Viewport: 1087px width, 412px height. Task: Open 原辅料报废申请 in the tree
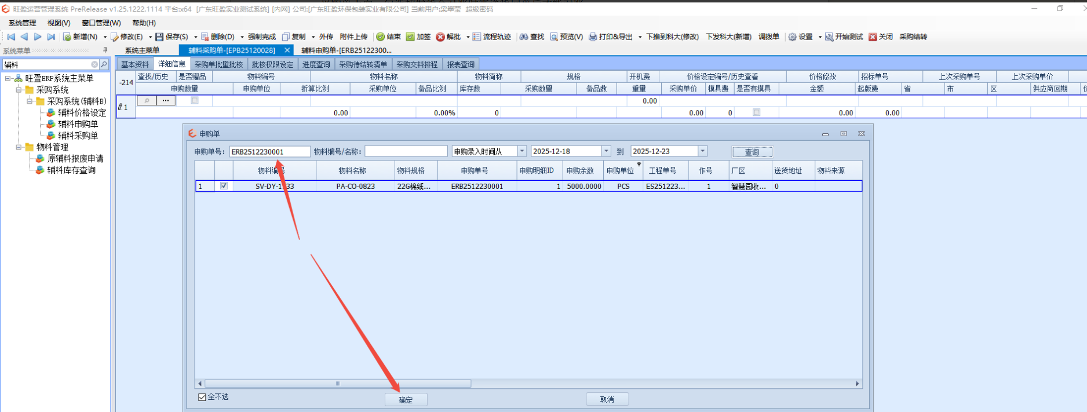tap(75, 158)
